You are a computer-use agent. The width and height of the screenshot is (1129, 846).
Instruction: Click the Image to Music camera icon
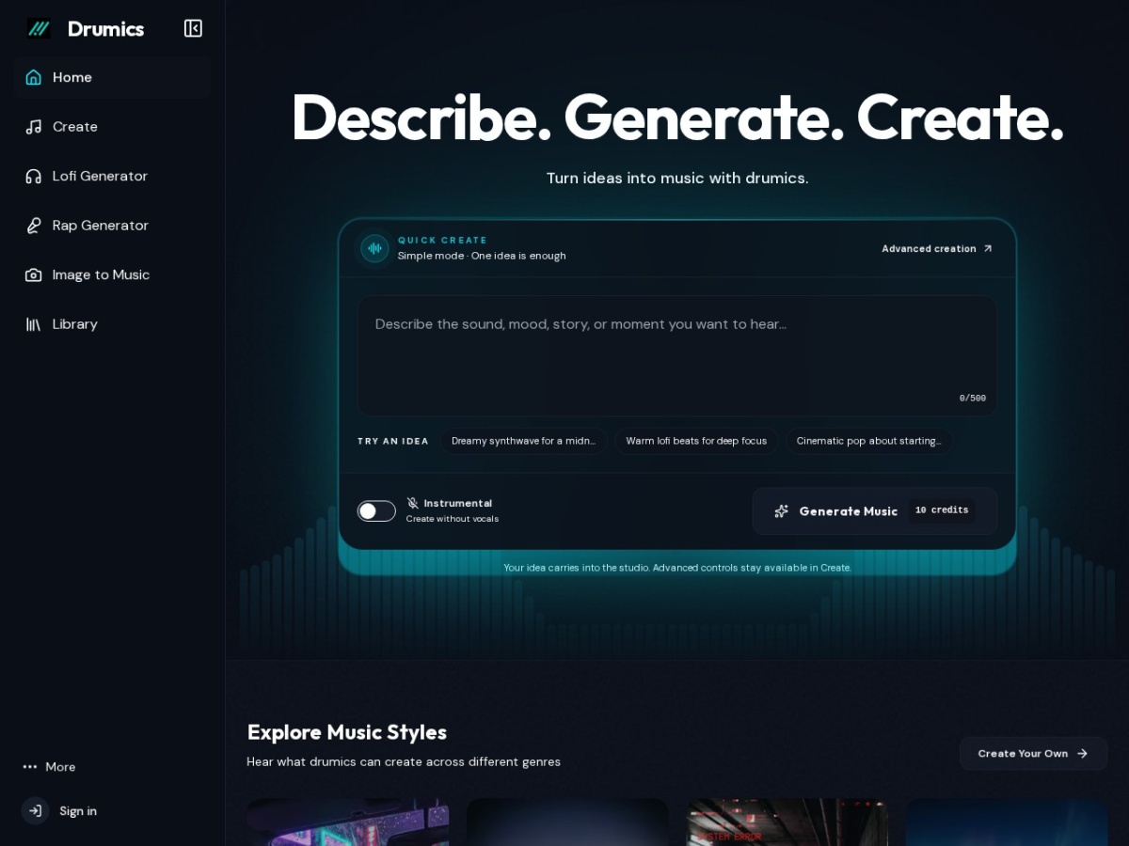click(x=34, y=274)
